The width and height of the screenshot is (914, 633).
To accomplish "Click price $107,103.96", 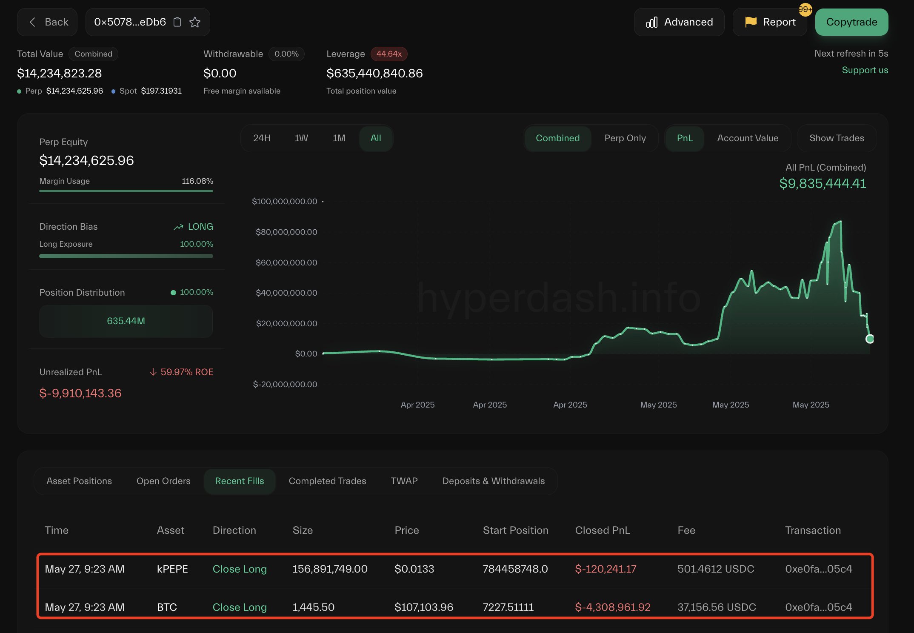I will pyautogui.click(x=424, y=607).
